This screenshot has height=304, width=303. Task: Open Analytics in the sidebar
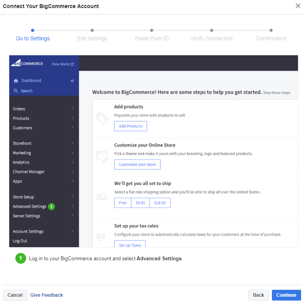pos(21,162)
